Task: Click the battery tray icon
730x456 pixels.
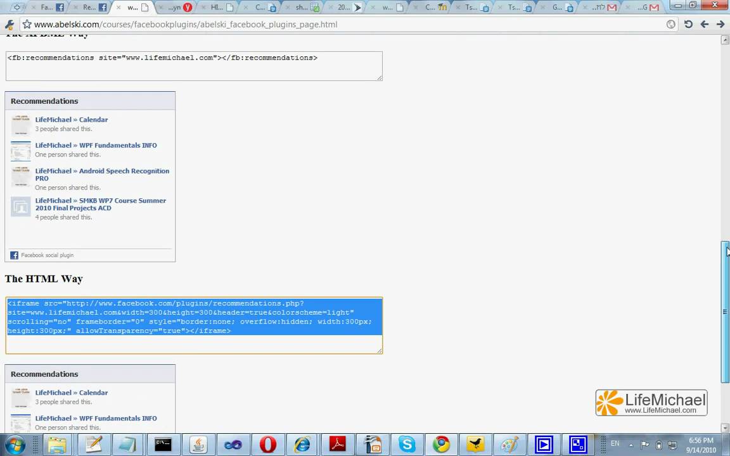Action: (659, 445)
